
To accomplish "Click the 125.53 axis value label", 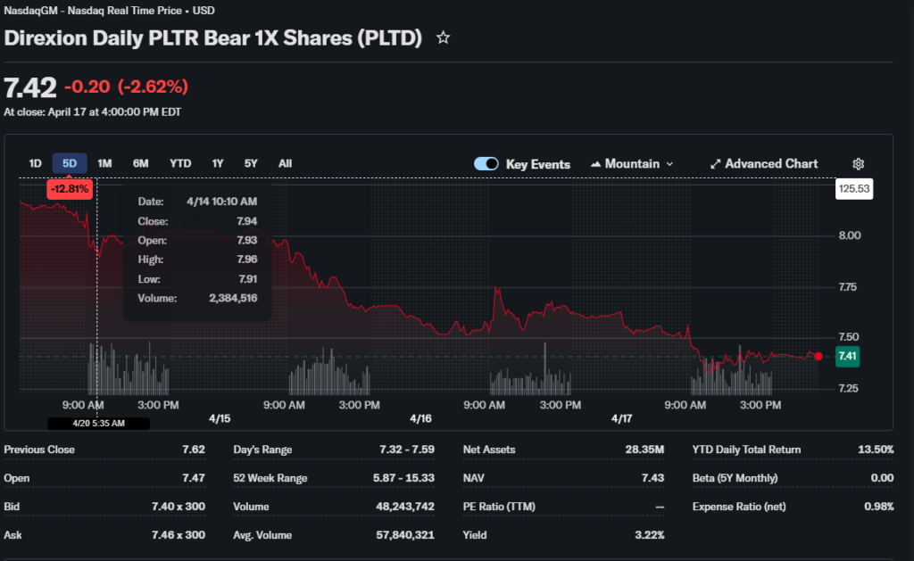I will (852, 189).
